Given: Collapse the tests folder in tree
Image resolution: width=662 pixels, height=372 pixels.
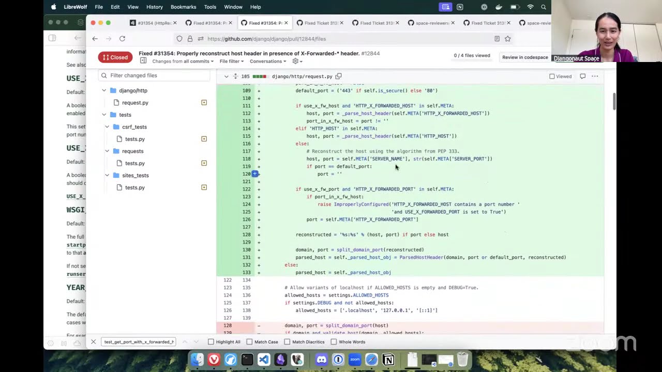Looking at the screenshot, I should pyautogui.click(x=104, y=115).
